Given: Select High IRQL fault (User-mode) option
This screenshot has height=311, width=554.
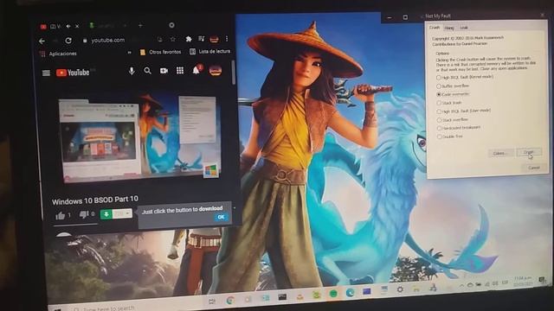Looking at the screenshot, I should (464, 111).
